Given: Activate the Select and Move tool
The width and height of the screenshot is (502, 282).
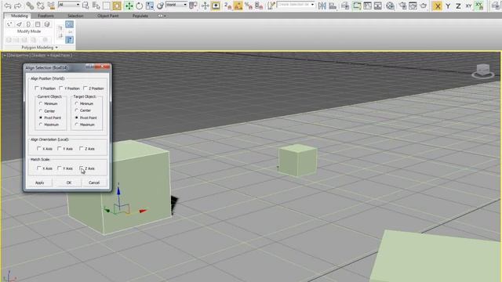Looking at the screenshot, I should tap(129, 5).
